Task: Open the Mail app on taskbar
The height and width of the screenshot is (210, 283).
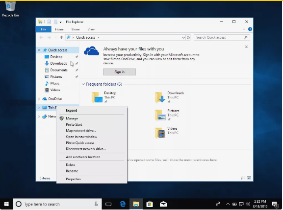Action: click(x=163, y=204)
